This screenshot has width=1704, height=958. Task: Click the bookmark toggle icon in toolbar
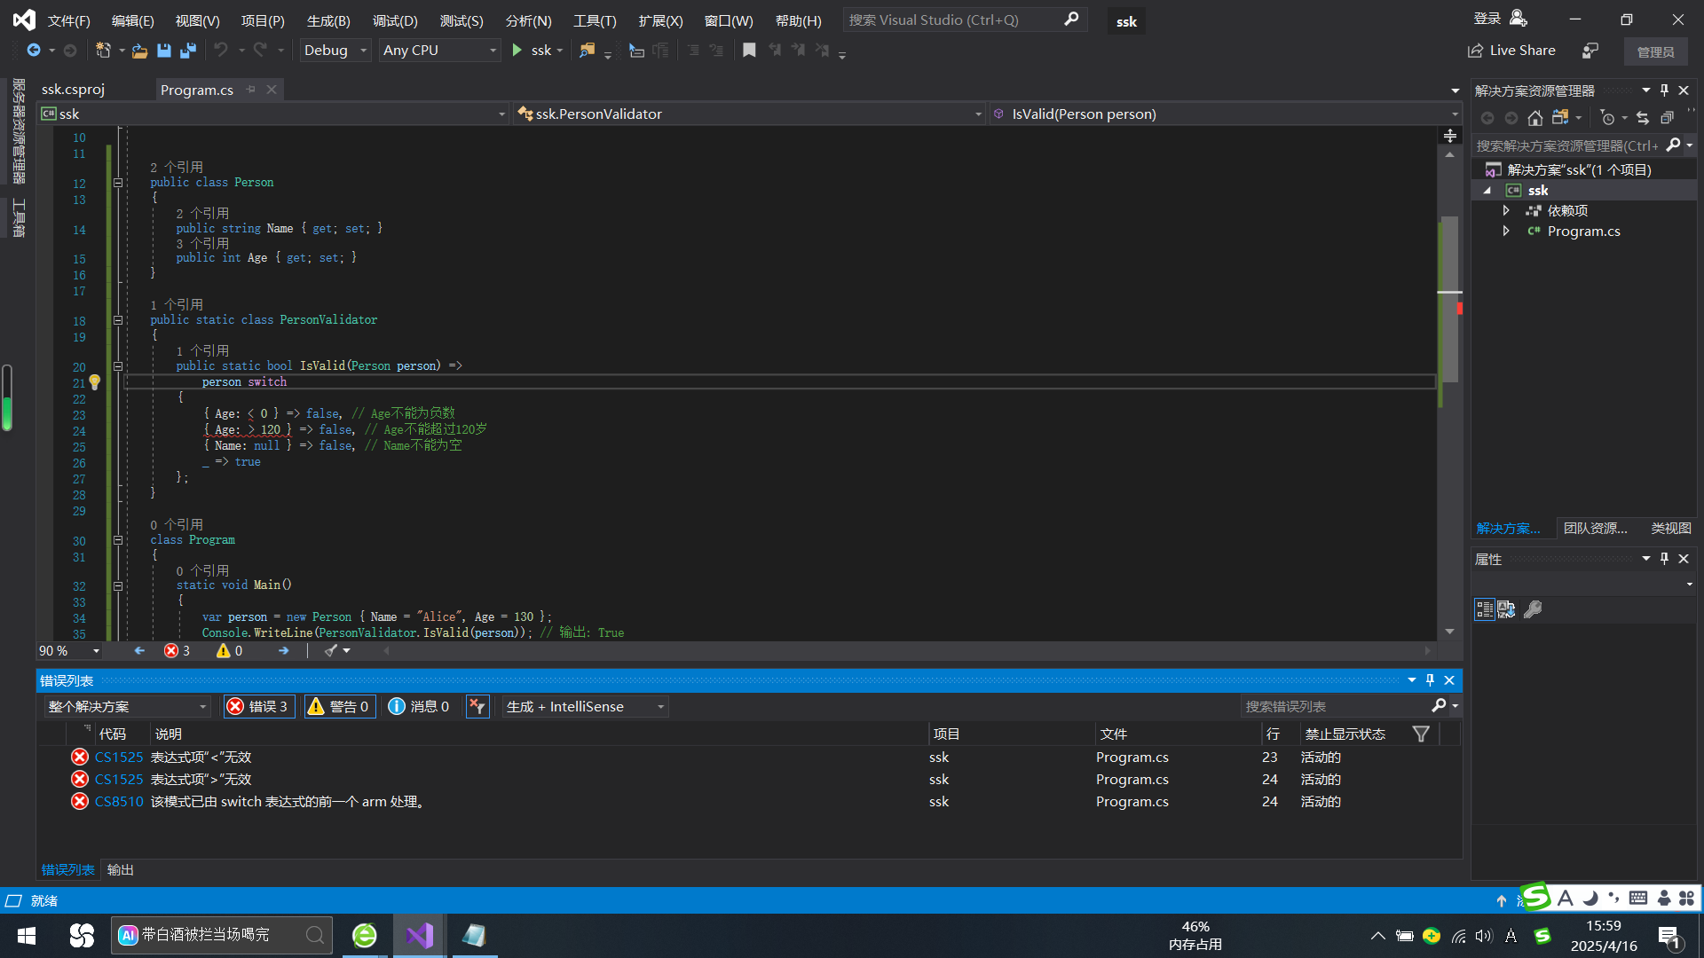(x=749, y=51)
